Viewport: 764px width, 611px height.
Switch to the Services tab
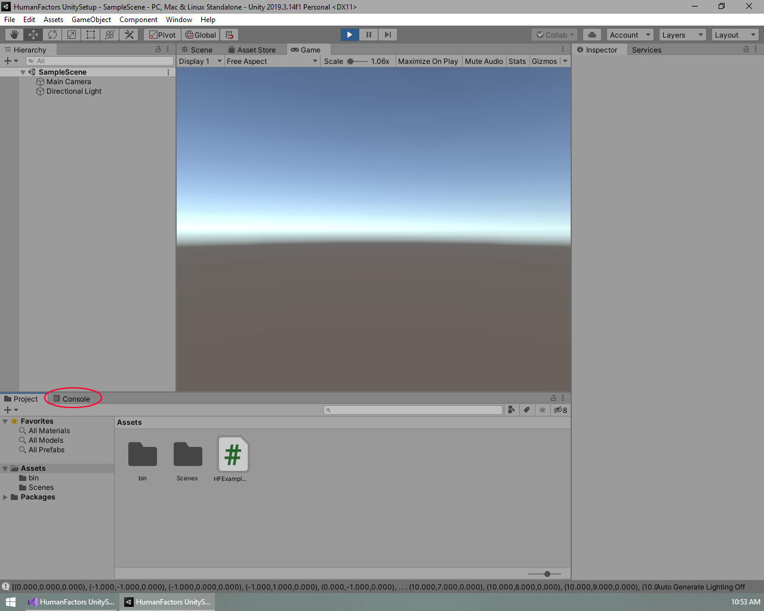coord(646,50)
